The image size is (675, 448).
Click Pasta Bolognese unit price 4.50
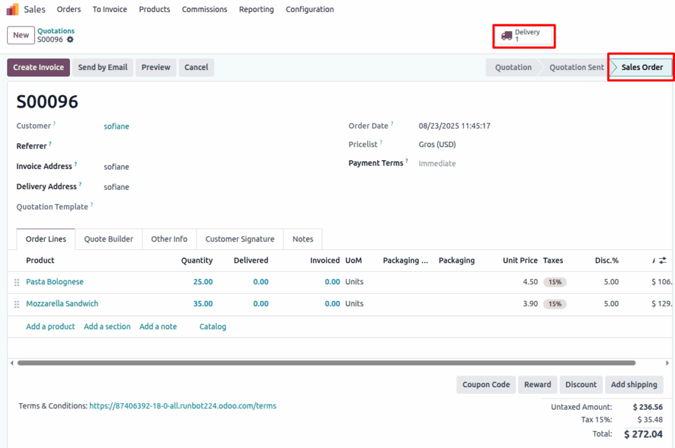pos(531,282)
